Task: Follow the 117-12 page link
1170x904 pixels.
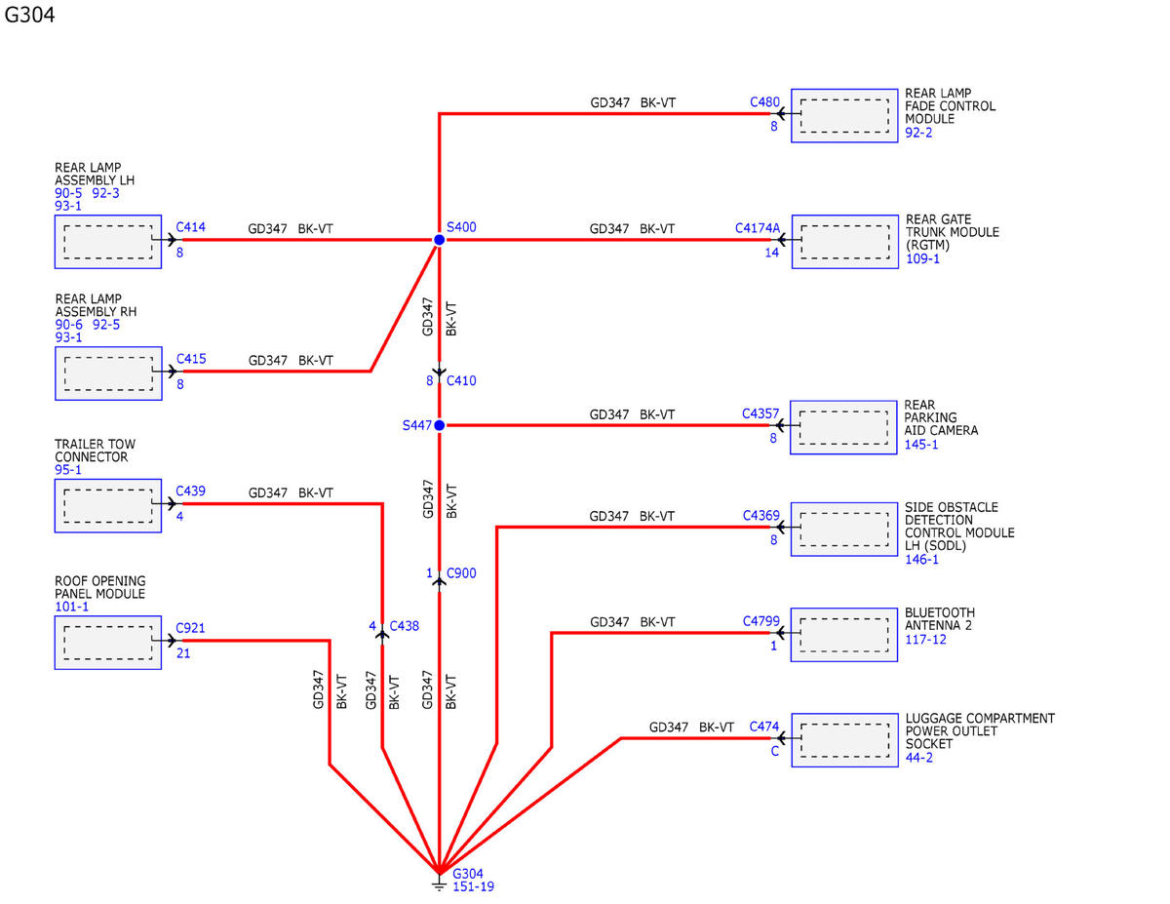Action: point(925,640)
